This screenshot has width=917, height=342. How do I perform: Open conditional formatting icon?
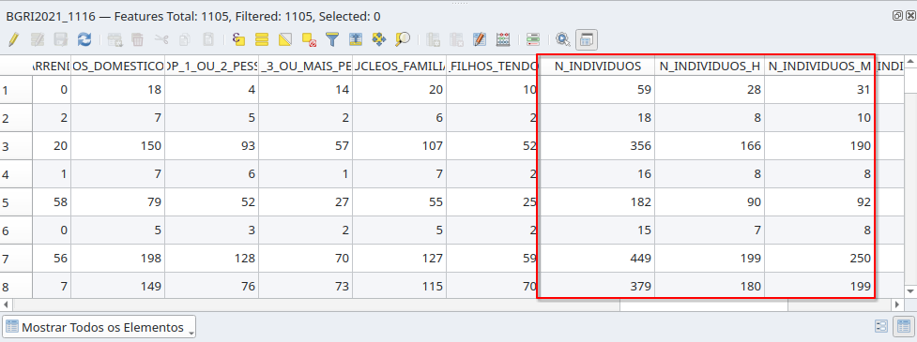point(533,39)
